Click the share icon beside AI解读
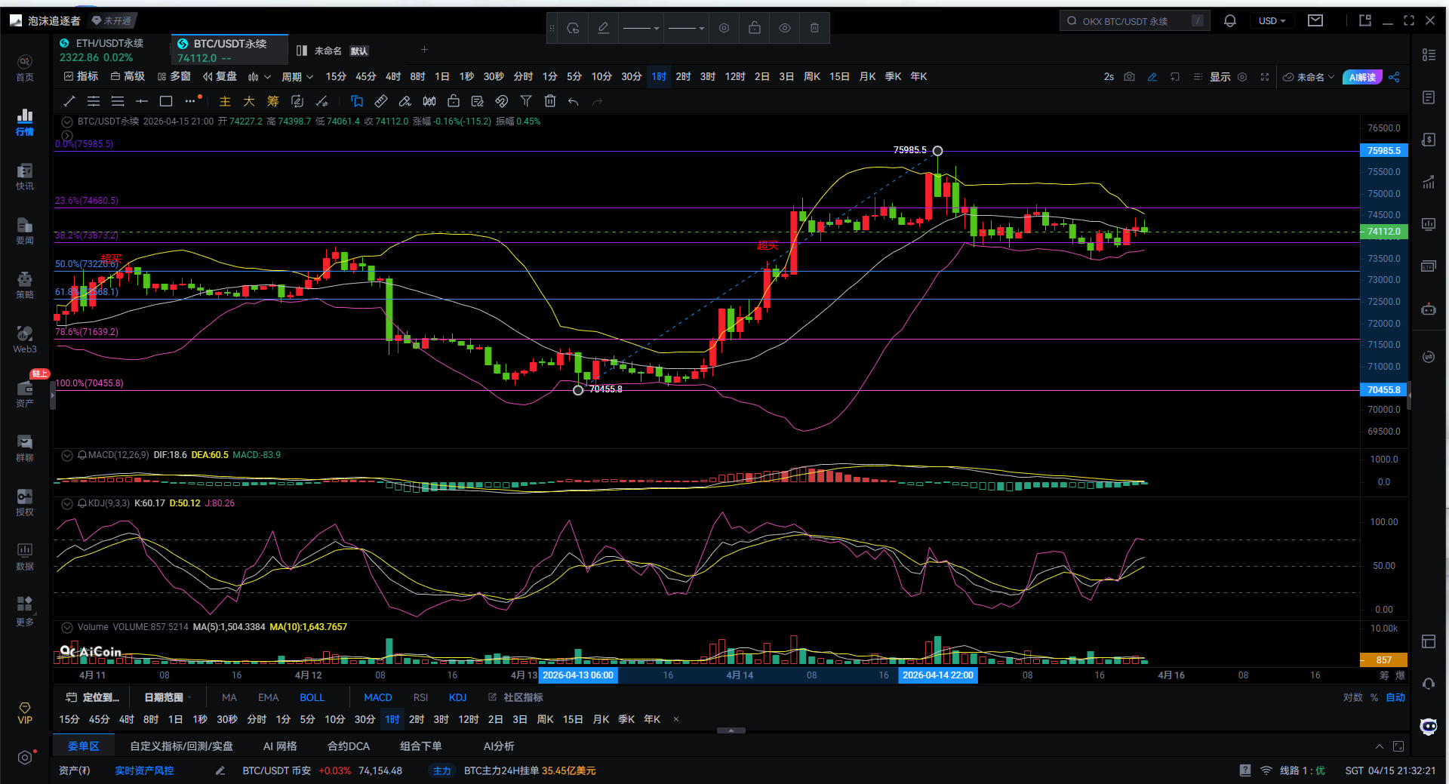 click(x=1394, y=77)
